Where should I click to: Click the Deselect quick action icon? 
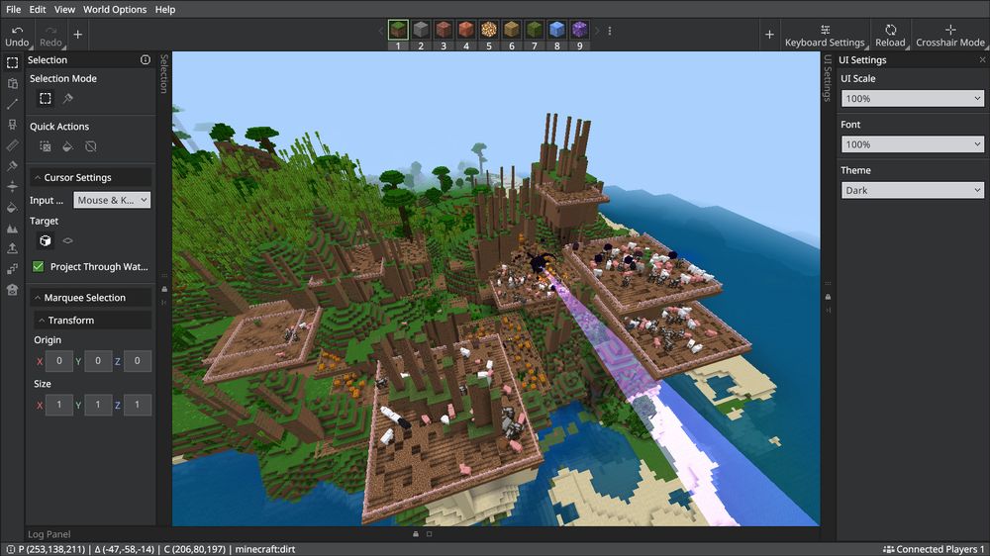click(x=46, y=146)
